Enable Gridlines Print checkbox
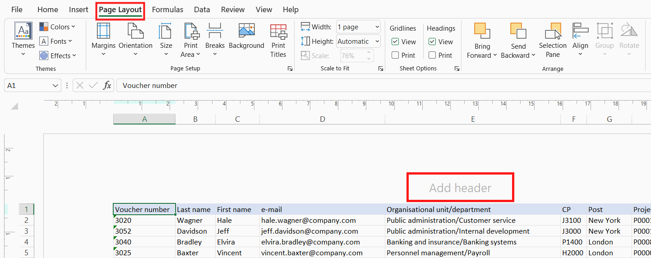Viewport: 651px width, 258px height. (x=395, y=55)
